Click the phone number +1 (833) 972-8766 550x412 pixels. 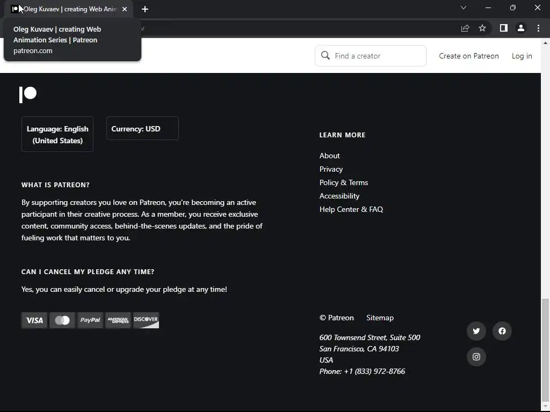tap(374, 371)
